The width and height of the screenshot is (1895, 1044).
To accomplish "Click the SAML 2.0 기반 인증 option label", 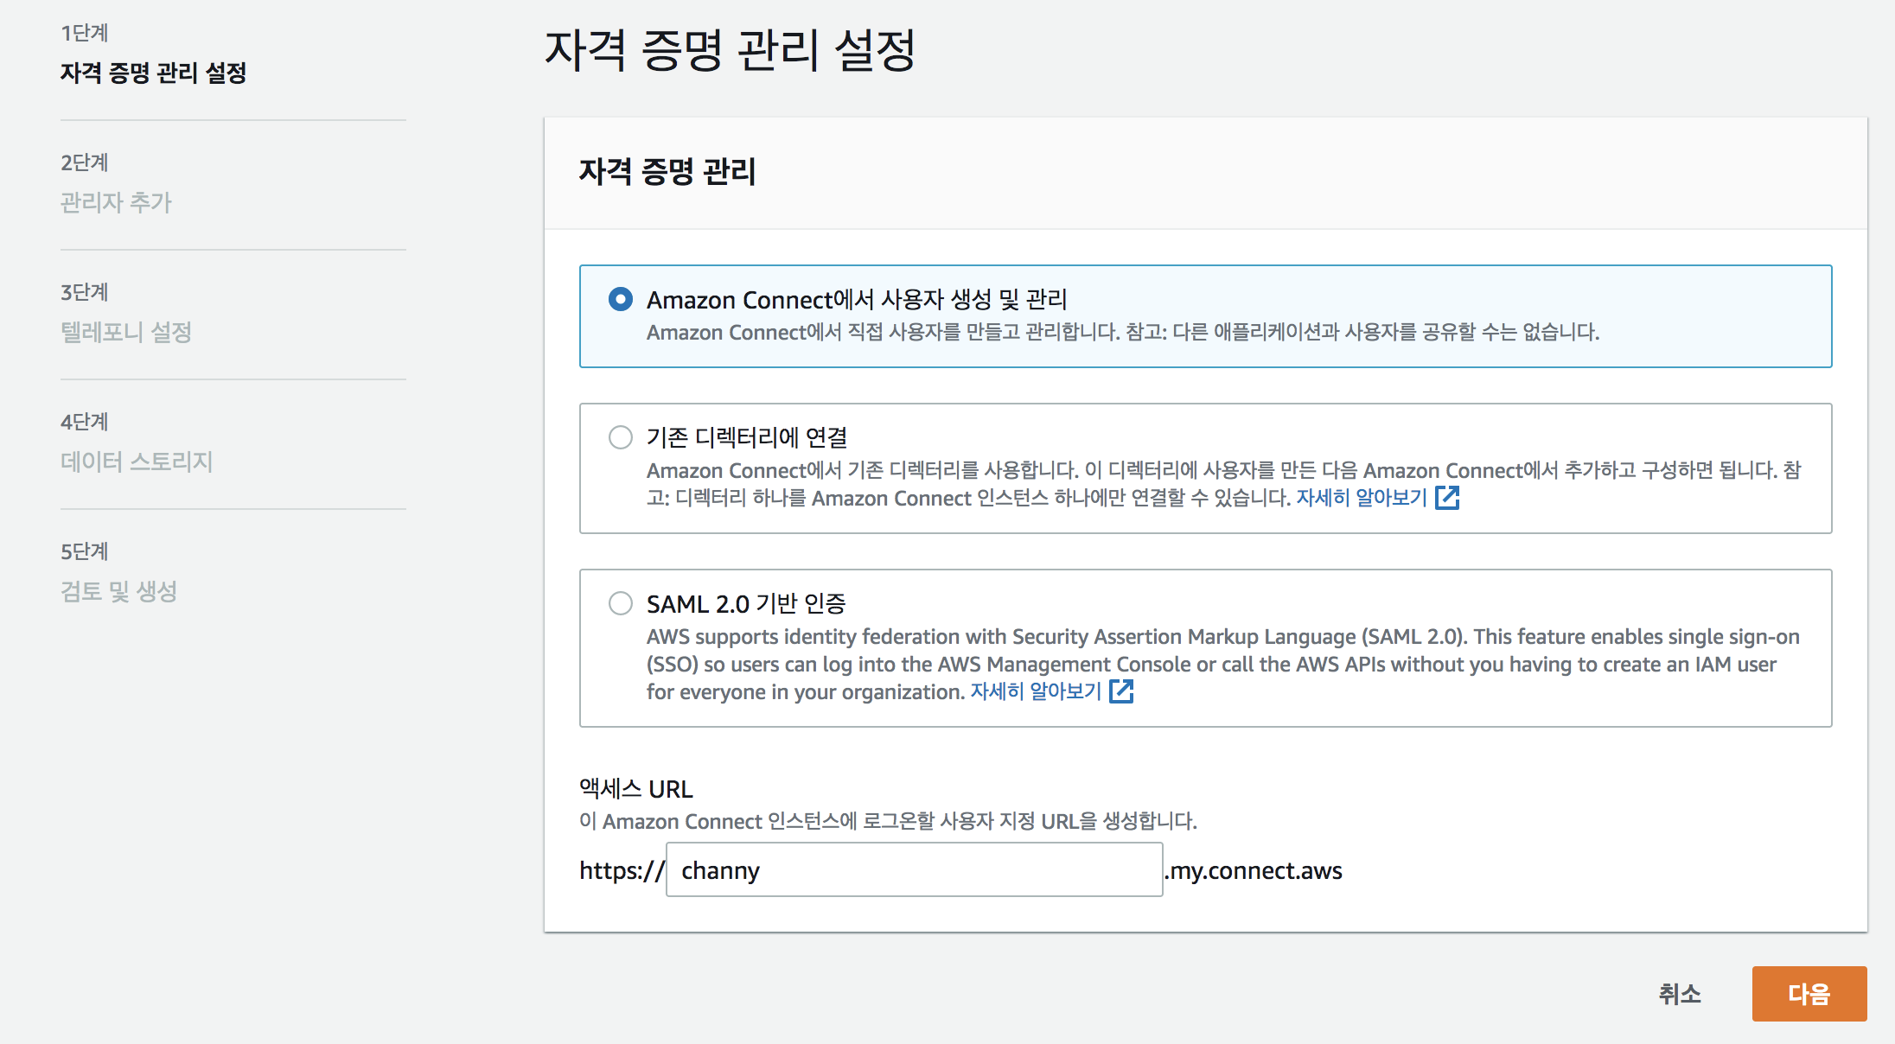I will click(745, 603).
